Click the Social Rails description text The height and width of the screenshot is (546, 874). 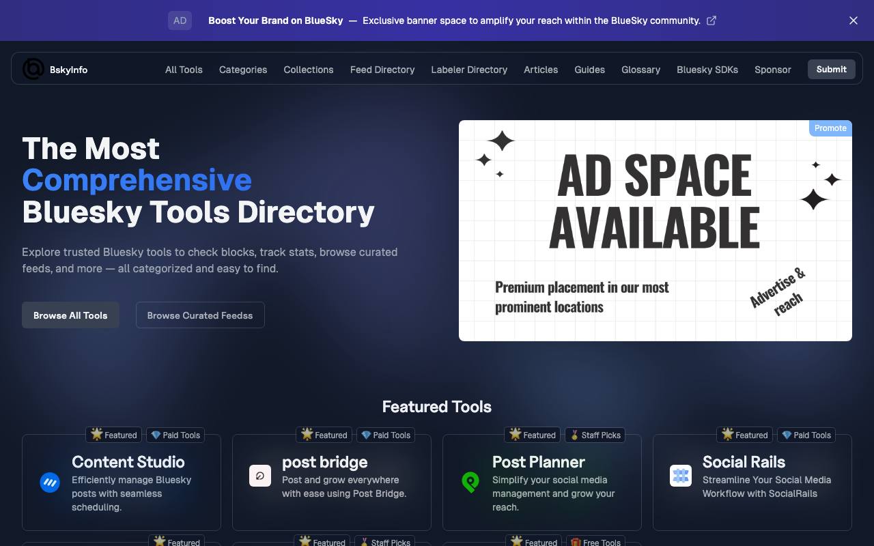[767, 487]
